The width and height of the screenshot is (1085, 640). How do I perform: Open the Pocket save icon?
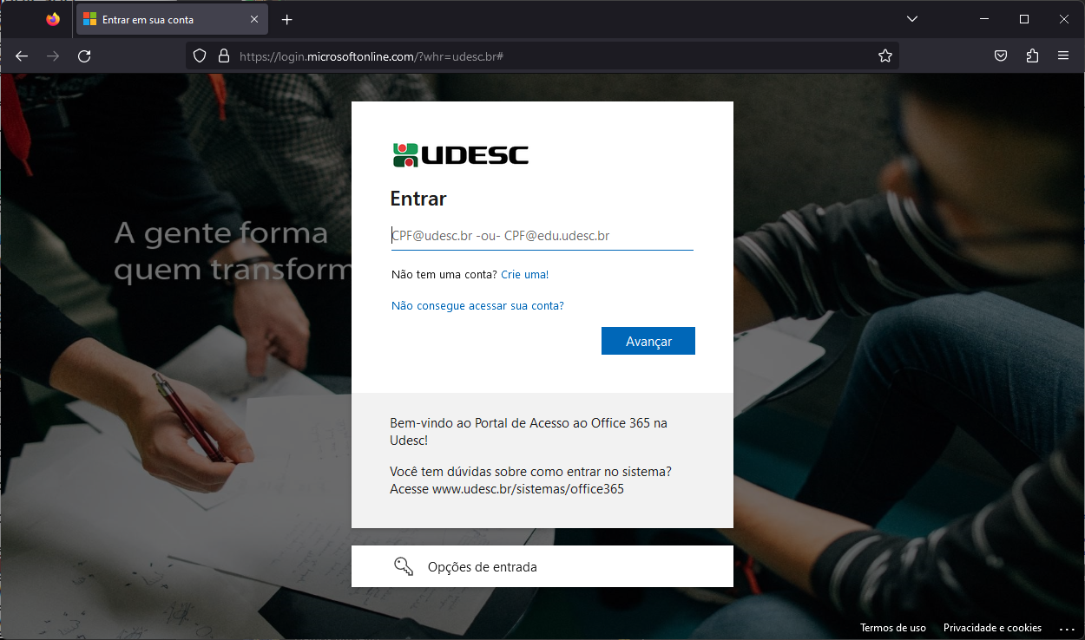pyautogui.click(x=1001, y=56)
